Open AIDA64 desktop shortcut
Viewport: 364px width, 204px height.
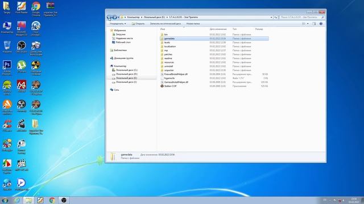tap(22, 86)
